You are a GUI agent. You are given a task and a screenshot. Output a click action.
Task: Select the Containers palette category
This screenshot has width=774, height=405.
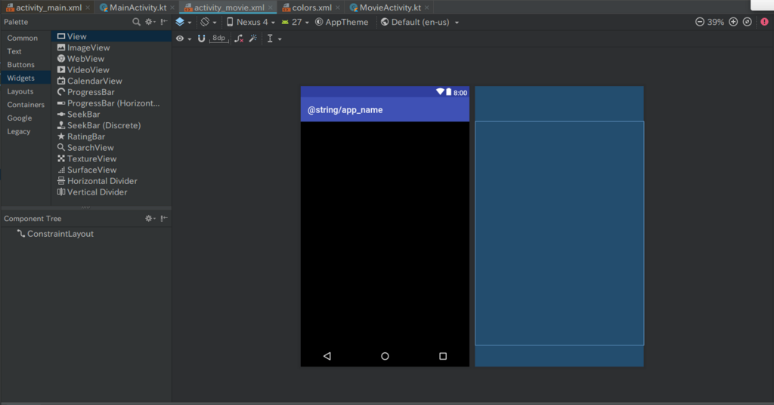(x=26, y=104)
